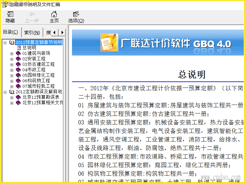The image size is (245, 183).
Task: Click the open book icon of 2012预算定额章节说明
Action: click(12, 42)
